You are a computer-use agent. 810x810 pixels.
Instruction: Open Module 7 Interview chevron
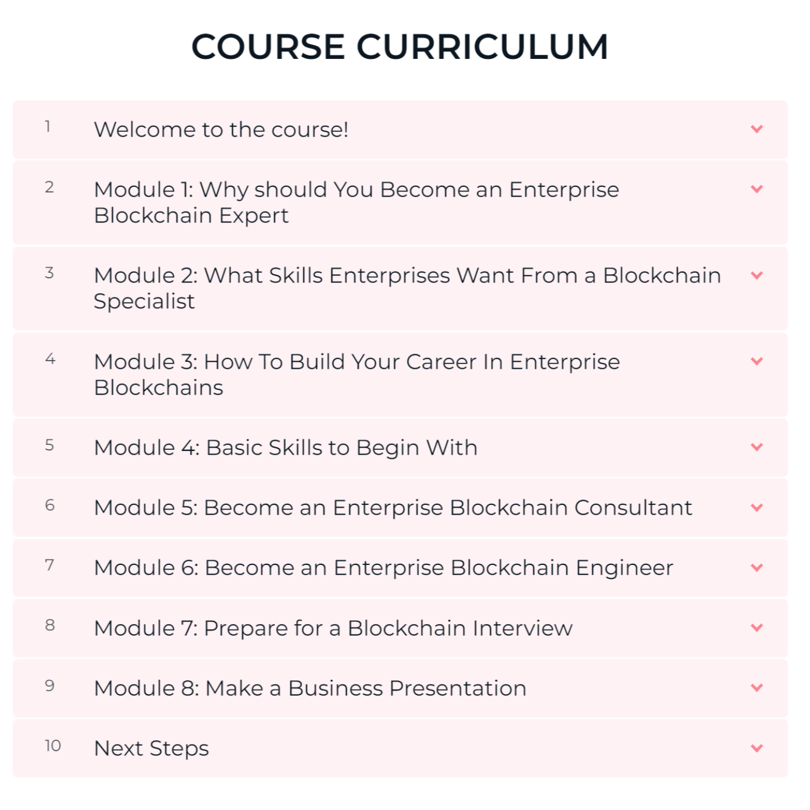pyautogui.click(x=757, y=627)
